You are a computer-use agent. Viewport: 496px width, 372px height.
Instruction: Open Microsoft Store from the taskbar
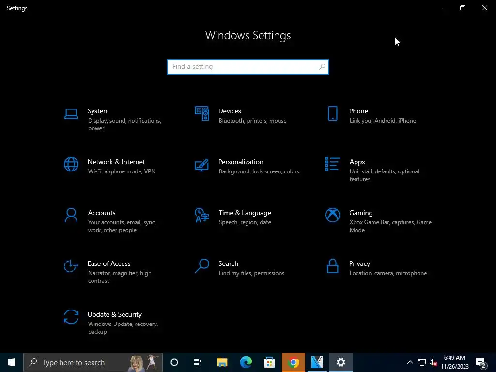click(269, 362)
